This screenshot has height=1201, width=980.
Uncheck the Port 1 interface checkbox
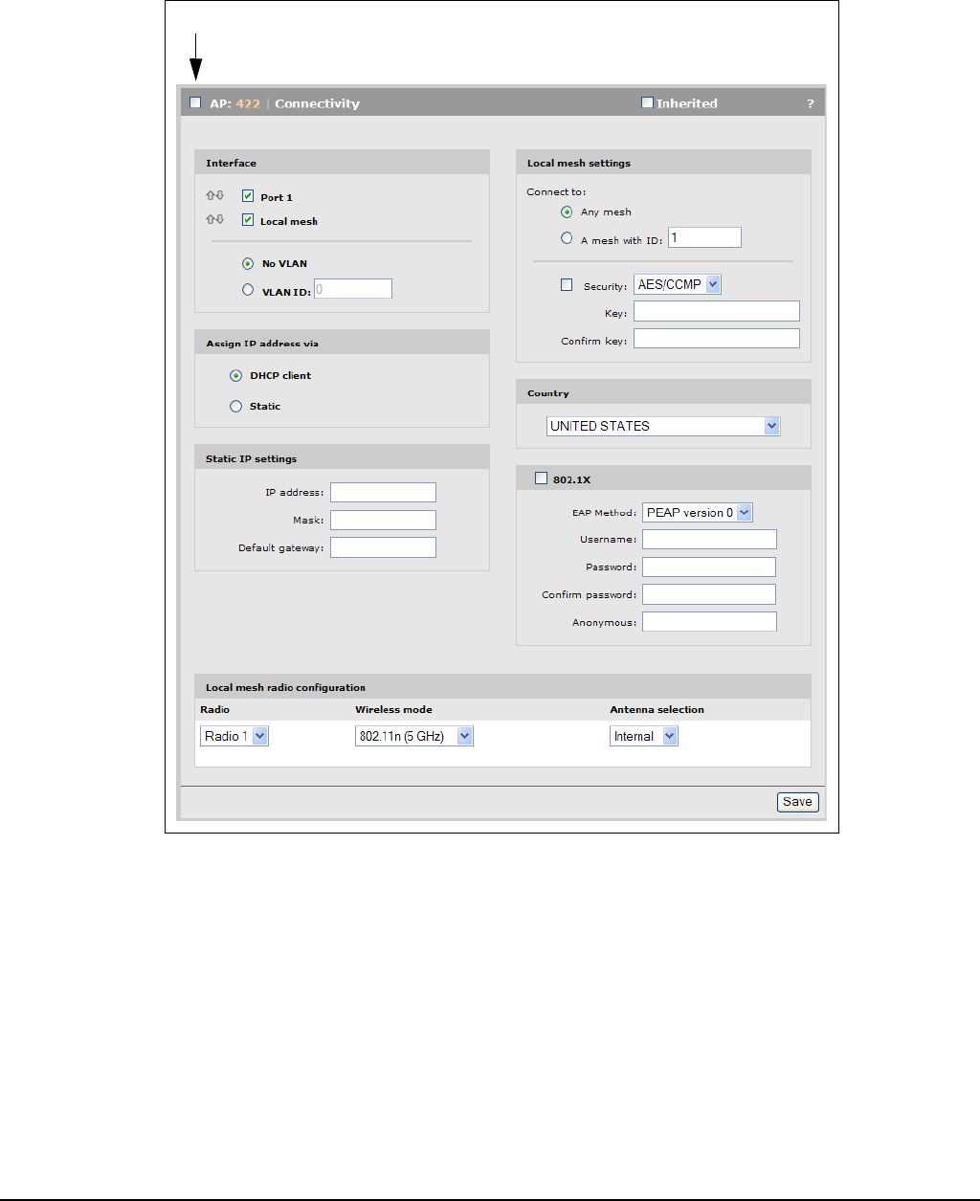pos(248,196)
